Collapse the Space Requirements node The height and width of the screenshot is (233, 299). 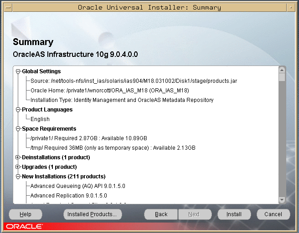(x=18, y=129)
